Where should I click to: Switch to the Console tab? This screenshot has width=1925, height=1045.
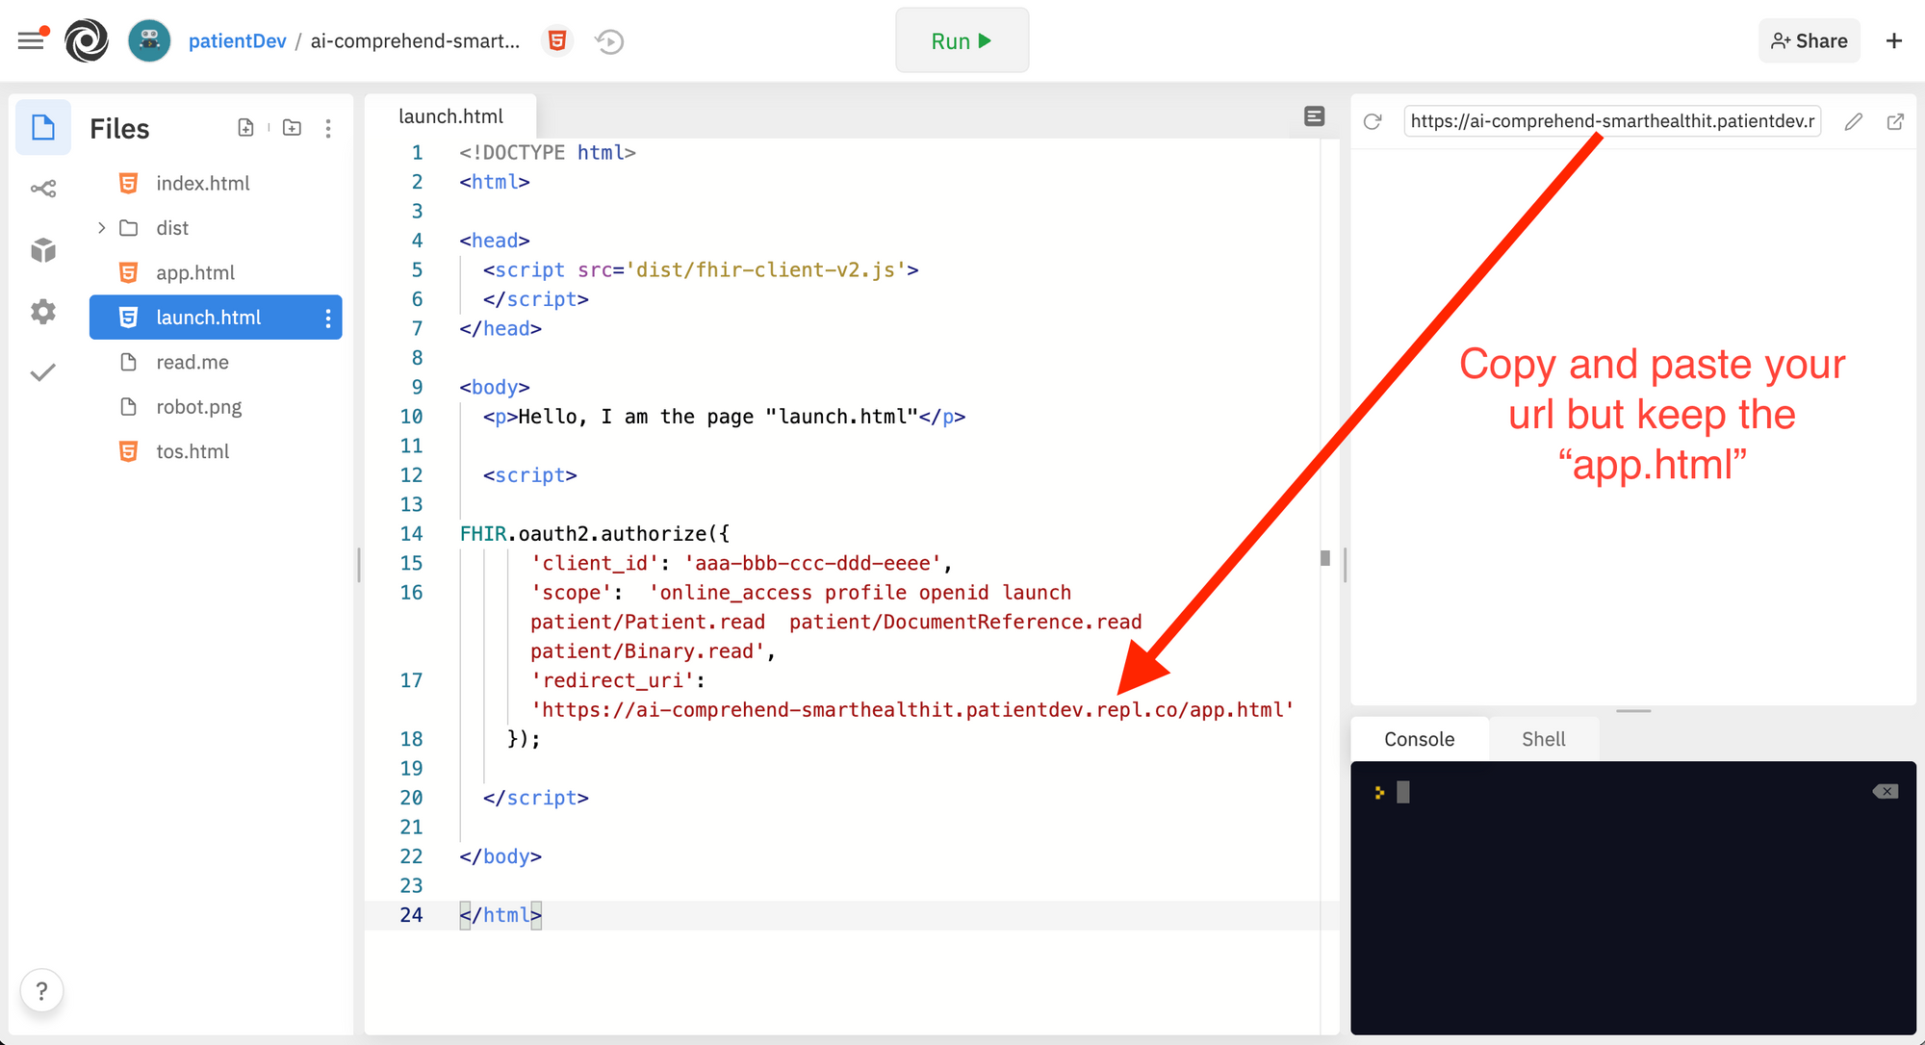(x=1420, y=739)
